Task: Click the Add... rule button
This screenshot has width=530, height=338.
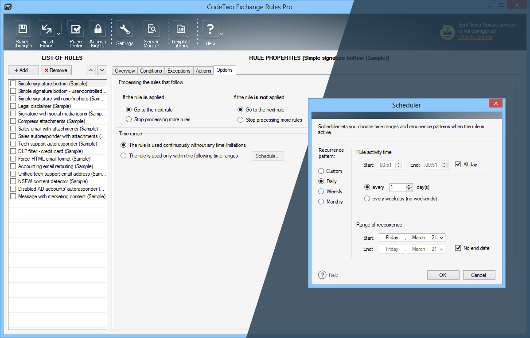Action: [23, 70]
